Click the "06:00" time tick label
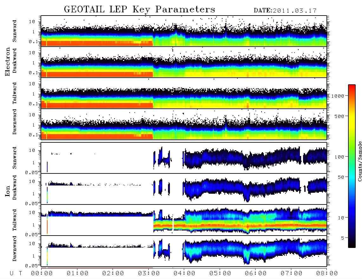This screenshot has height=279, width=362. click(x=256, y=274)
